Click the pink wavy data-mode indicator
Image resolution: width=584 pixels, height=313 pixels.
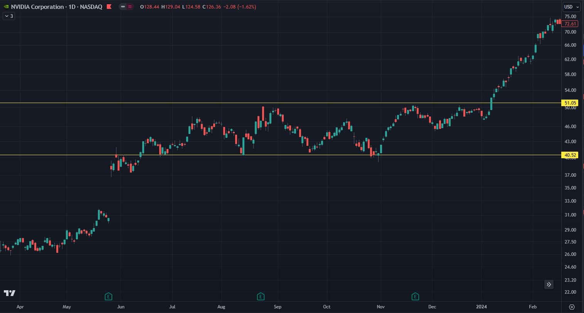130,7
